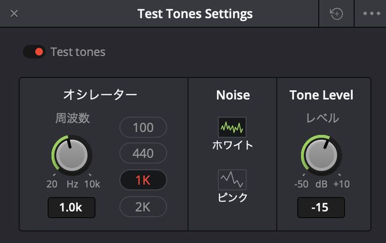Click the reset/add preset icon
This screenshot has height=243, width=386.
tap(336, 14)
